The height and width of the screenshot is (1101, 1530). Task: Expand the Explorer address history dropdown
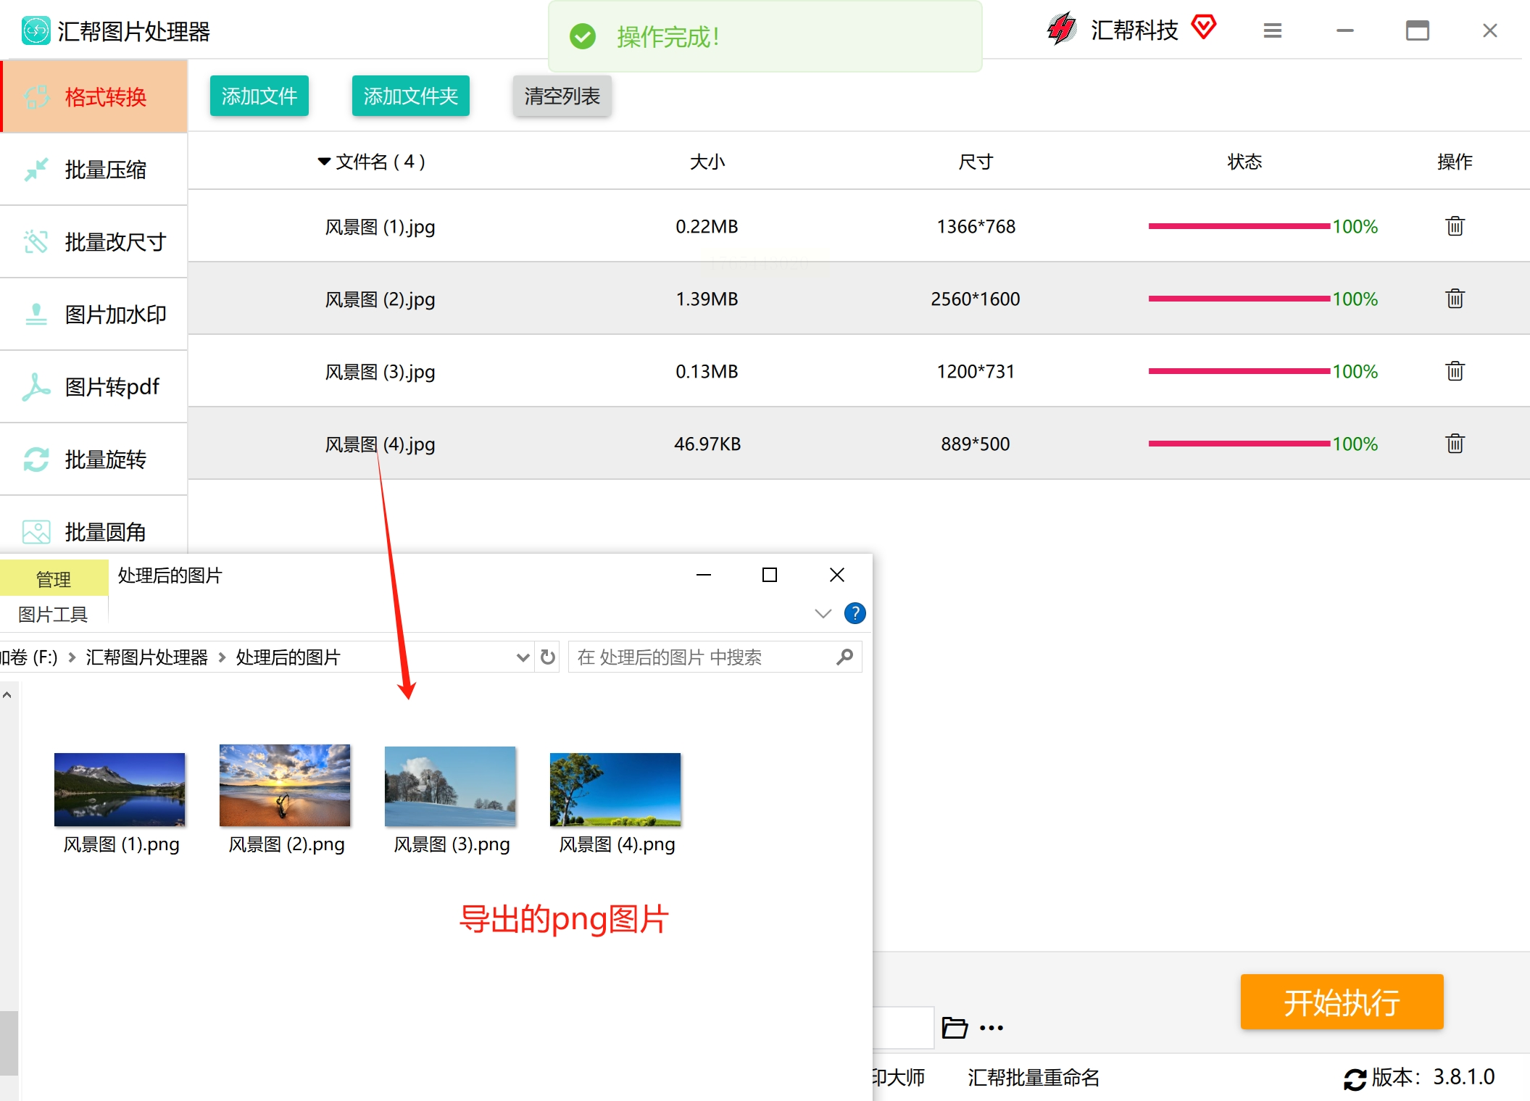(x=523, y=657)
